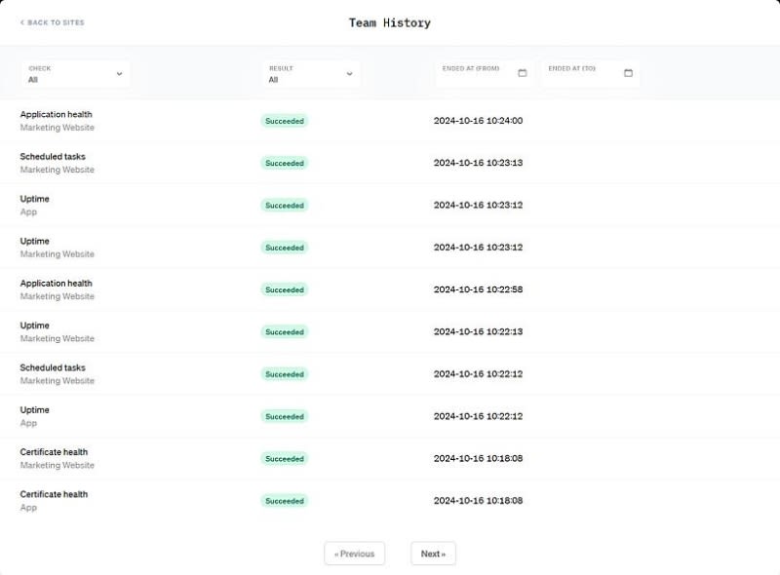Select Scheduled tasks row ended 10:22:12
The height and width of the screenshot is (575, 780).
coord(390,374)
